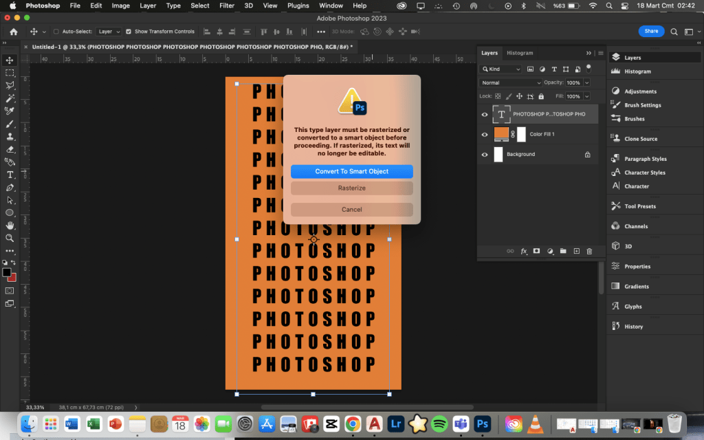The image size is (704, 440).
Task: Select the Eraser tool
Action: [10, 148]
